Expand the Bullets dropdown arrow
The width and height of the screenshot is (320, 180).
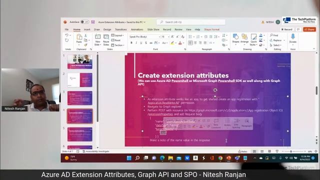[193, 36]
